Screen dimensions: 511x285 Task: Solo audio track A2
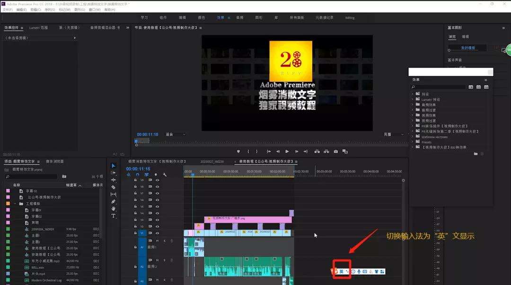click(165, 260)
